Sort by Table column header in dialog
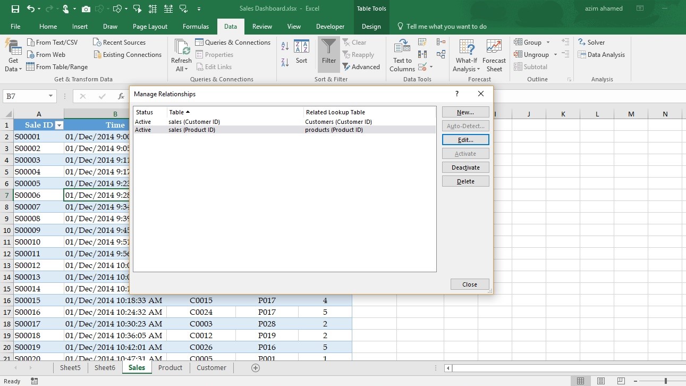The height and width of the screenshot is (386, 686). 235,112
